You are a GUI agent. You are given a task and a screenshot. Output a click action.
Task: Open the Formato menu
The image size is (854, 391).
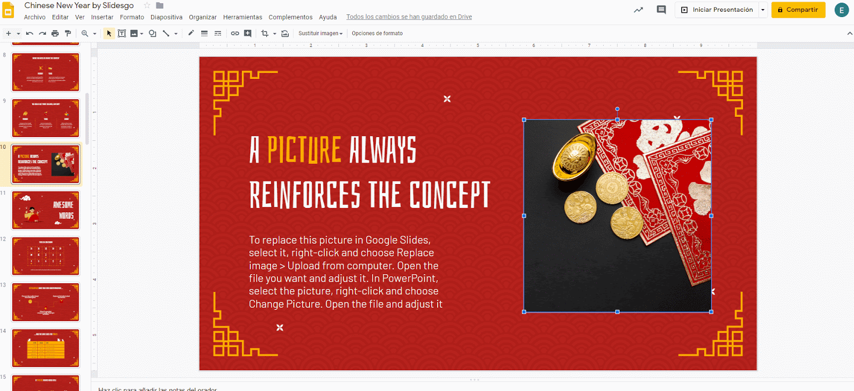pos(132,17)
